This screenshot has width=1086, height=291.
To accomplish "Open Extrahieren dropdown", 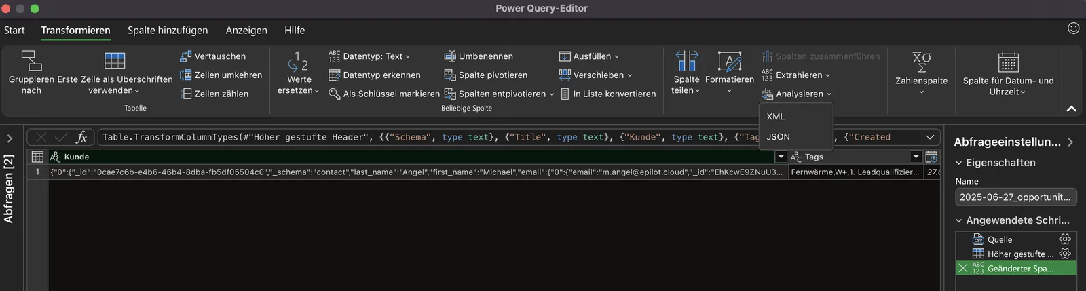I will click(x=796, y=75).
